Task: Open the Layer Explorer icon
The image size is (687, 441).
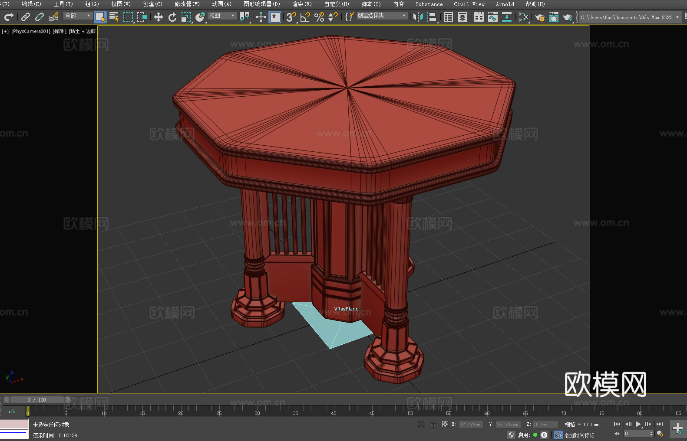Action: 462,17
